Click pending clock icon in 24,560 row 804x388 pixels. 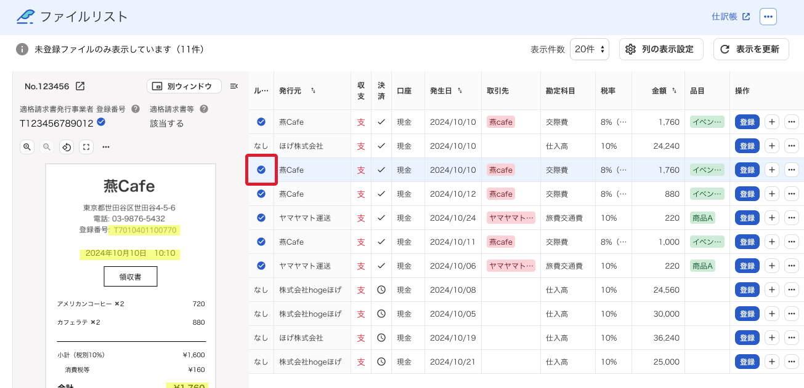(381, 290)
